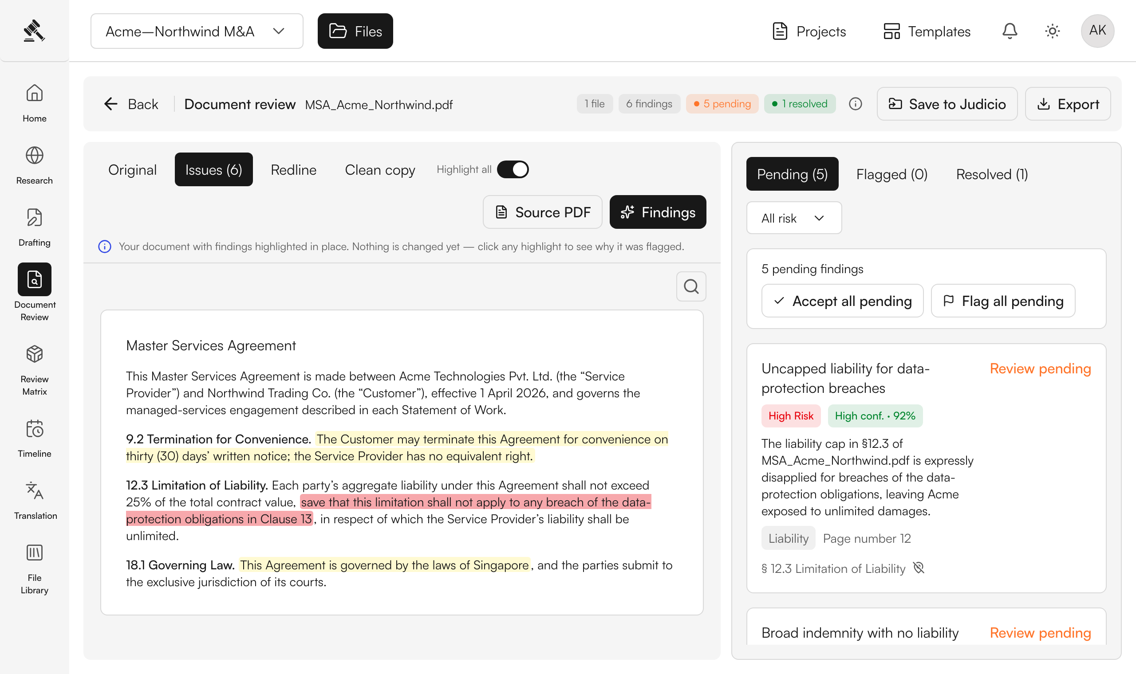Viewport: 1136px width, 674px height.
Task: Switch to Clean copy tab
Action: coord(380,169)
